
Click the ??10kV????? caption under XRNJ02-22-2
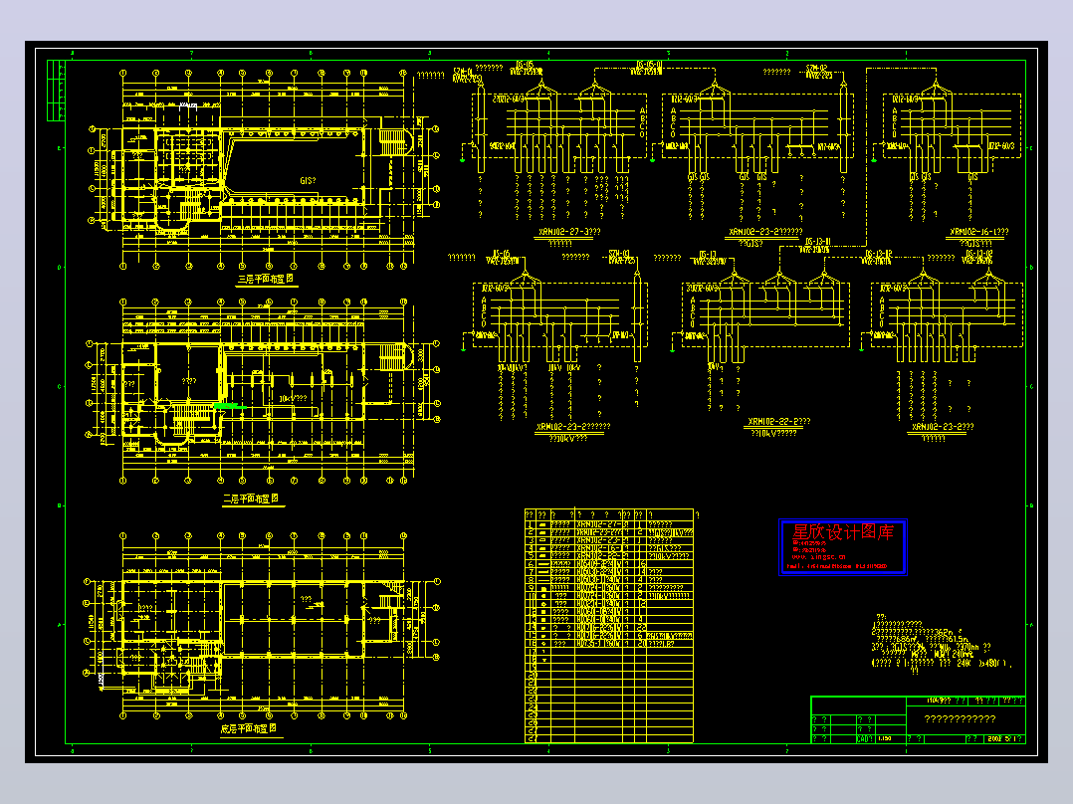click(774, 433)
